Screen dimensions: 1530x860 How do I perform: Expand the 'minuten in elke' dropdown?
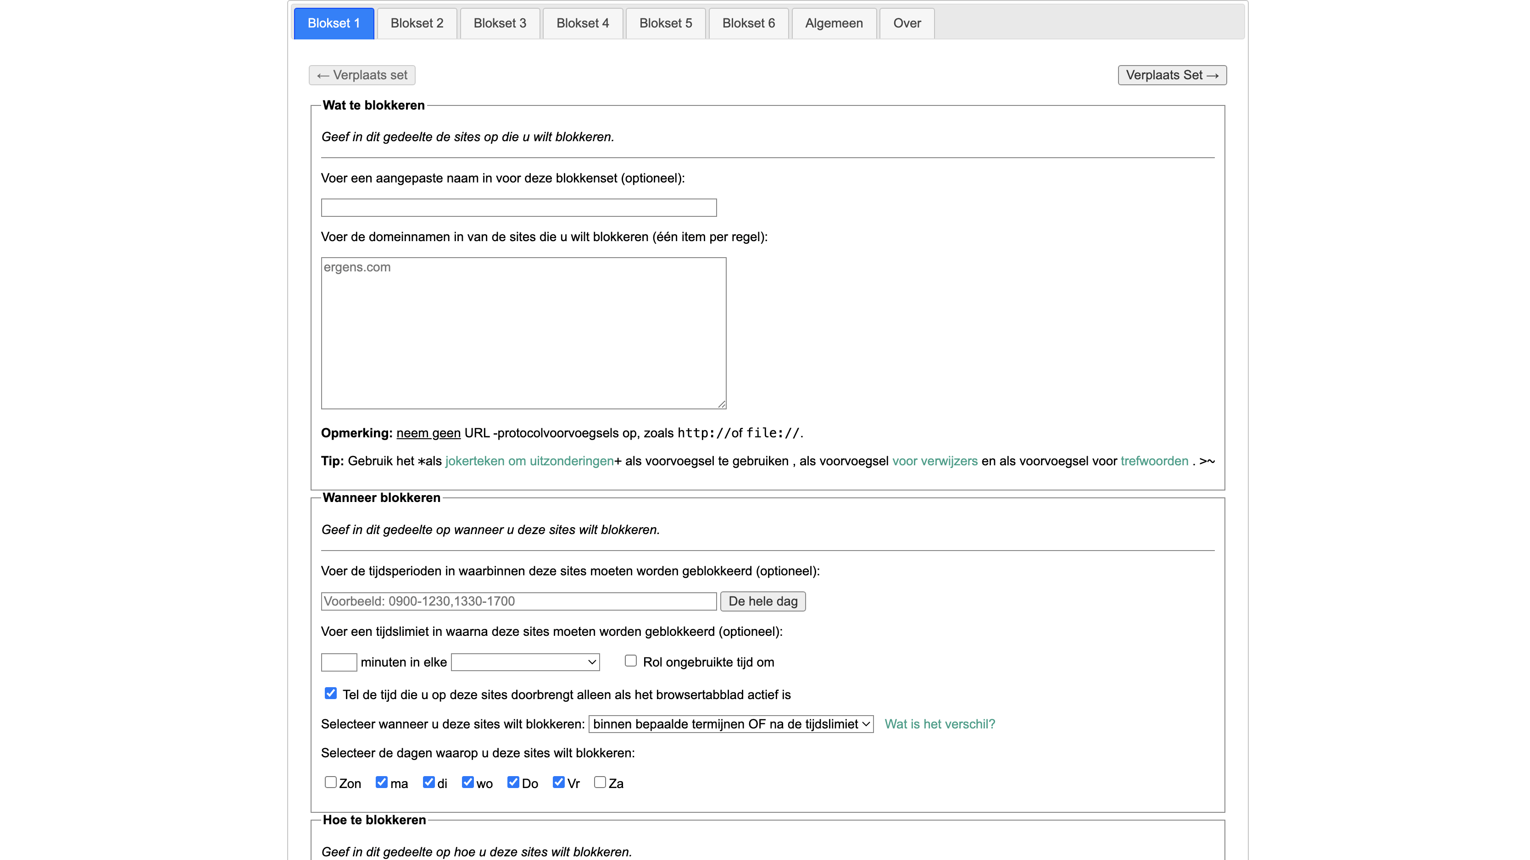click(525, 662)
